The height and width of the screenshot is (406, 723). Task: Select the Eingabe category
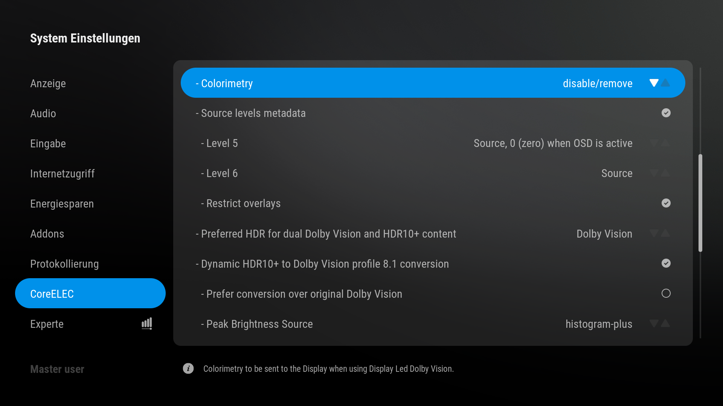90,143
